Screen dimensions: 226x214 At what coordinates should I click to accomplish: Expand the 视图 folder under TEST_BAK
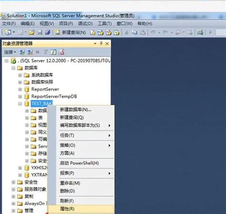[27, 125]
